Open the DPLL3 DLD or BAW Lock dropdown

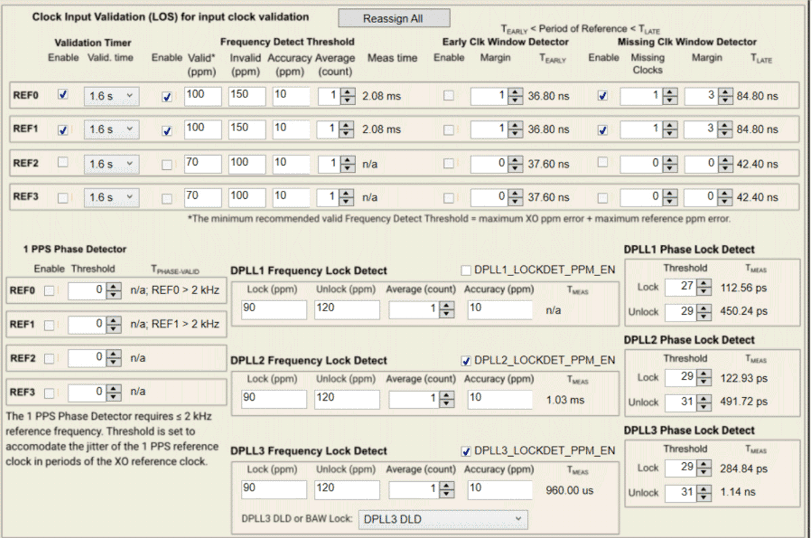tap(443, 519)
